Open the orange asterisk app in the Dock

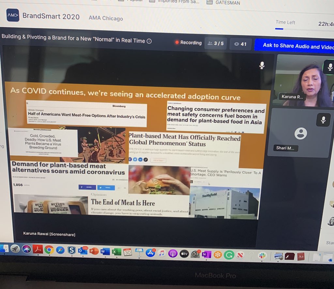click(218, 255)
